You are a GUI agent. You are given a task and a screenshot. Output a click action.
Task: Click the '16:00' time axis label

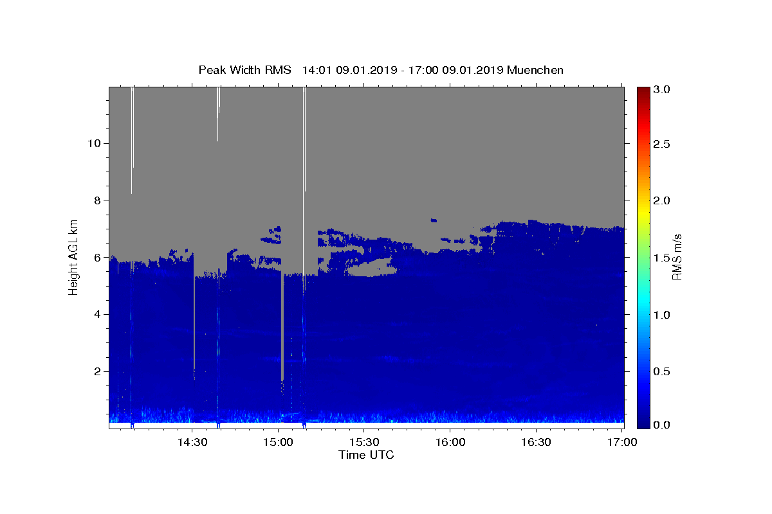point(450,443)
